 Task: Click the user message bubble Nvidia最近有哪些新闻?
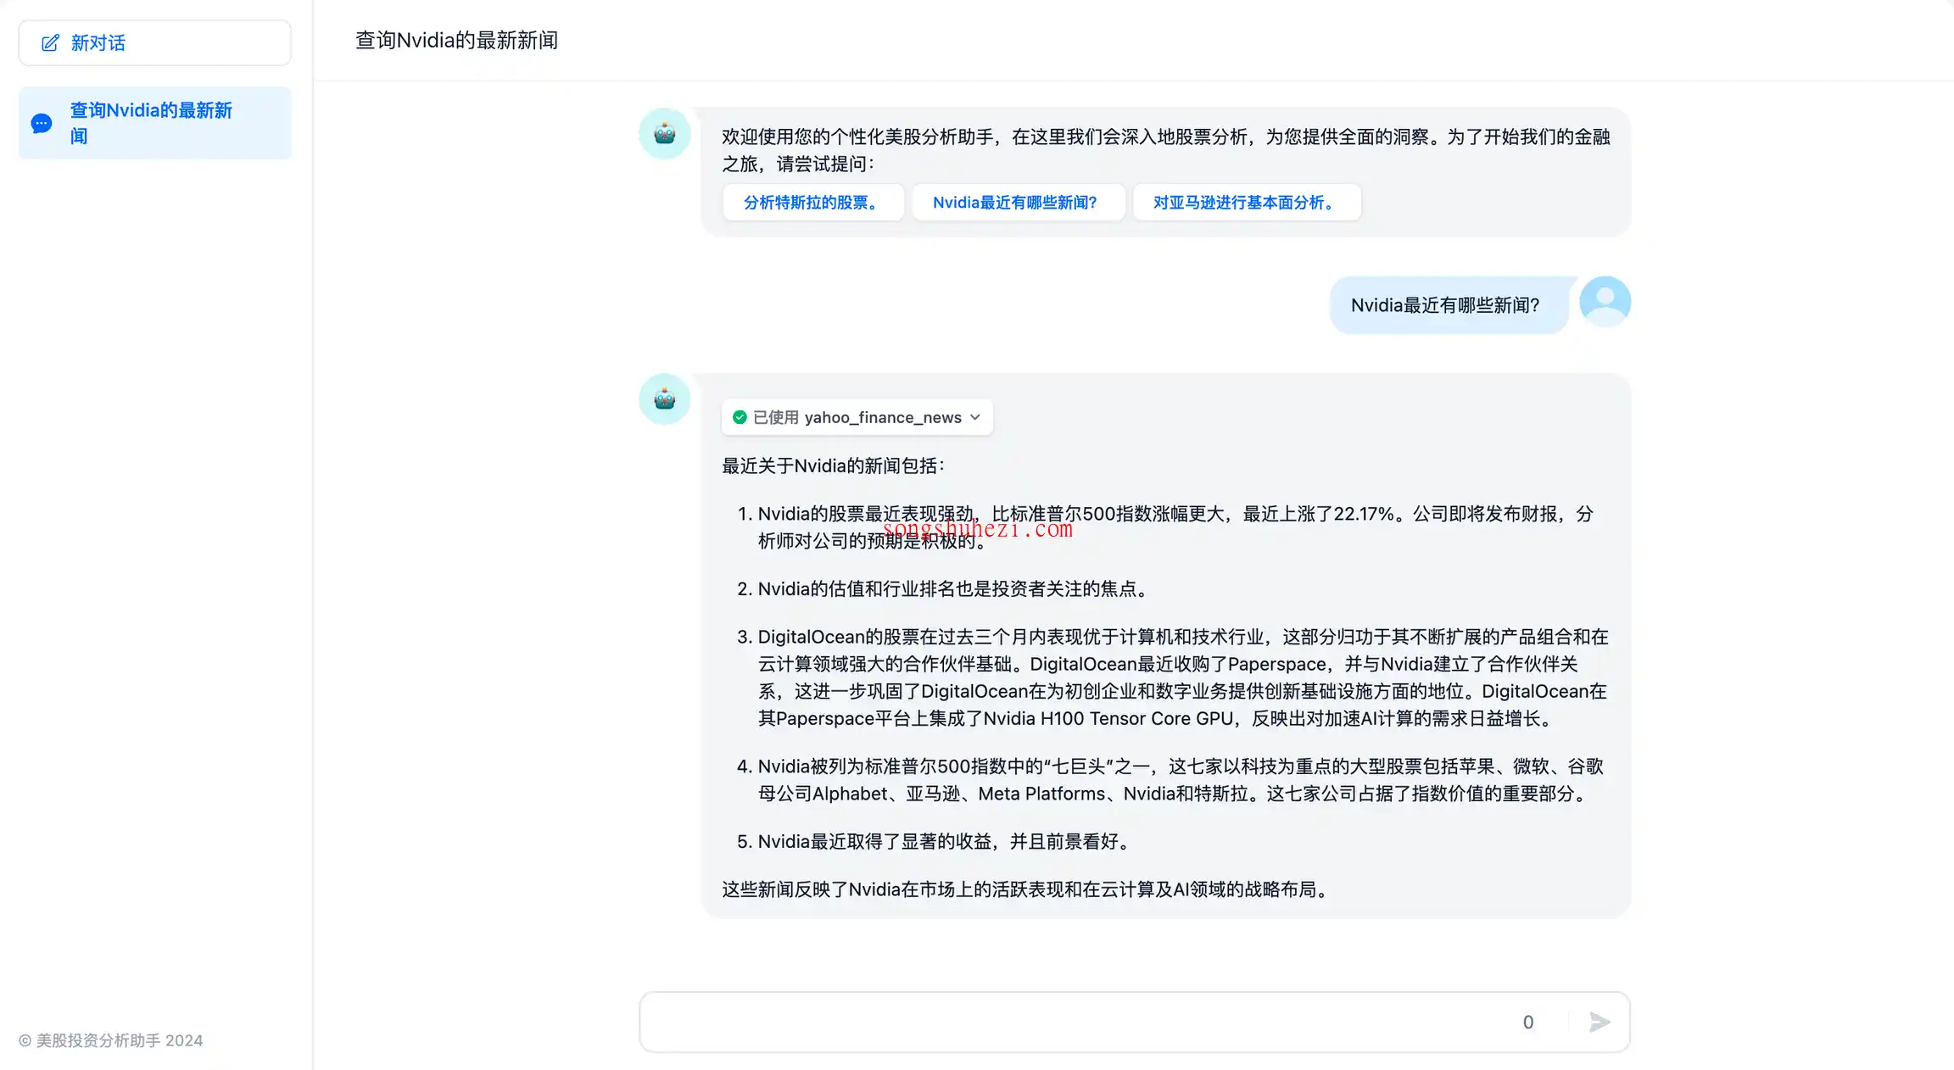tap(1449, 305)
